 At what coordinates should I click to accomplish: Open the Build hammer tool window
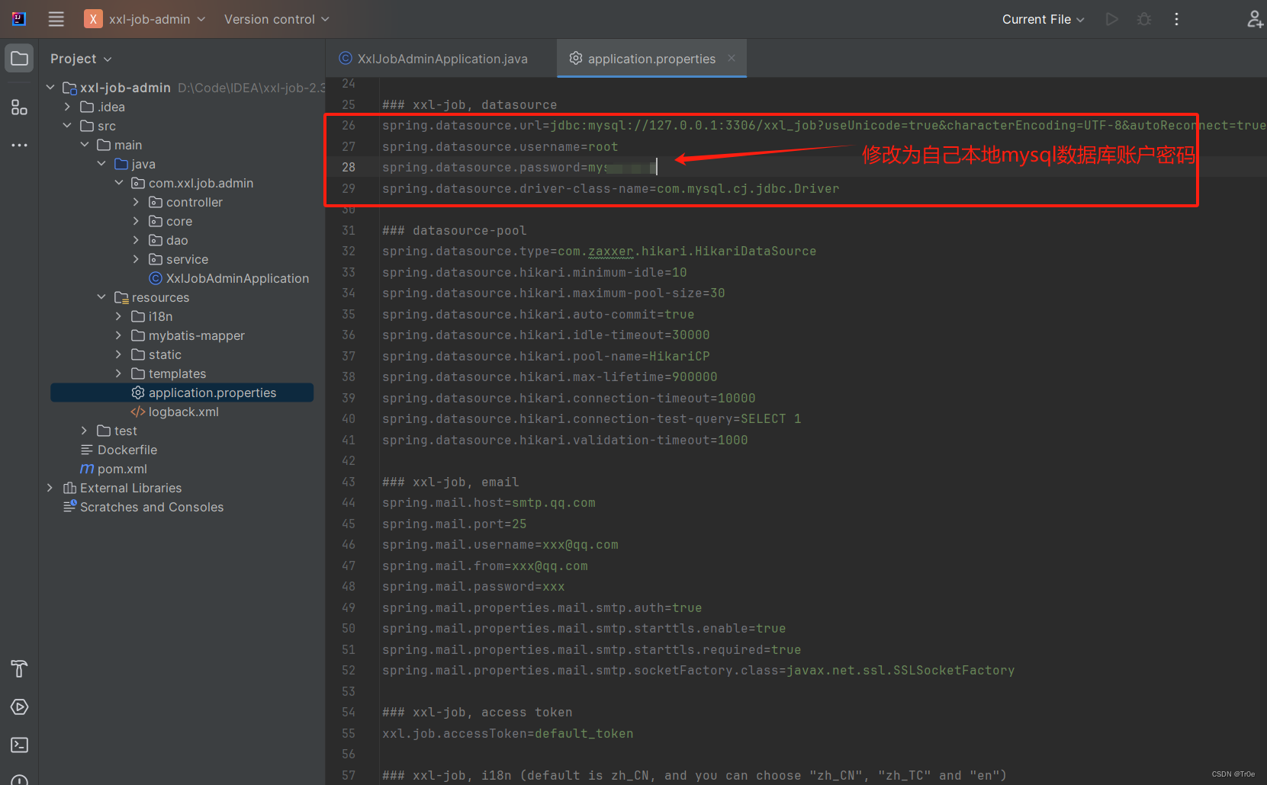19,669
